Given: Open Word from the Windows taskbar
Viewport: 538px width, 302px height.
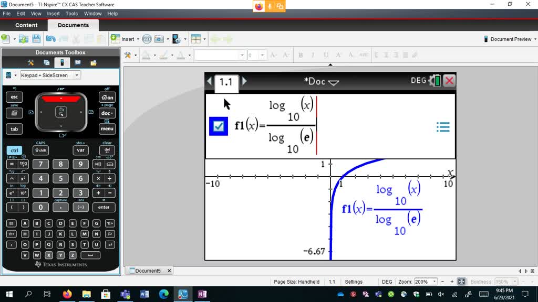Looking at the screenshot, I should tap(144, 294).
